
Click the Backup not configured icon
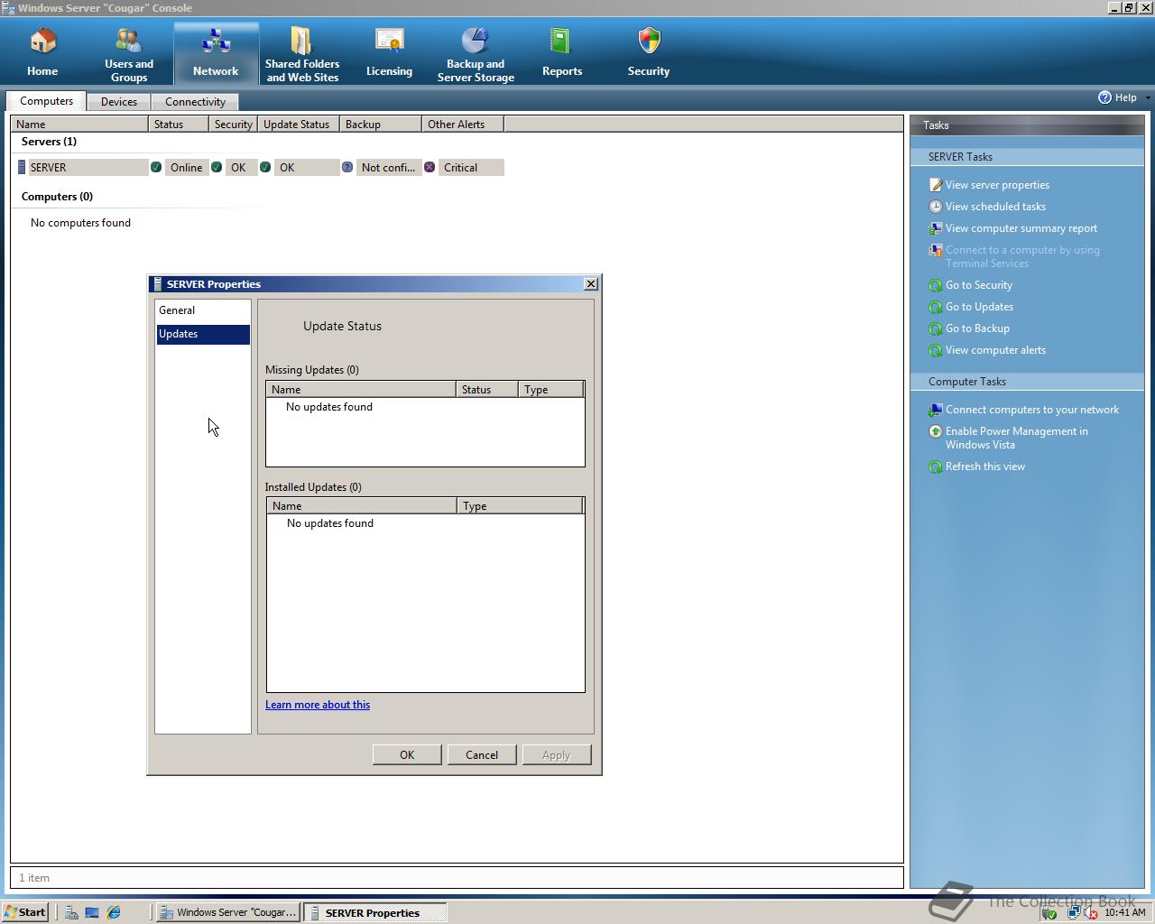(347, 167)
